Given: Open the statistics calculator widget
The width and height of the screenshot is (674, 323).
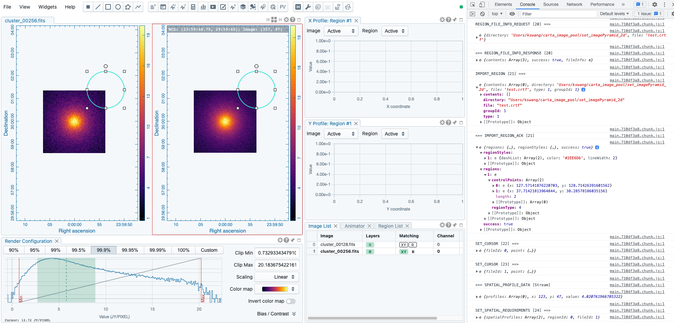Looking at the screenshot, I should tap(193, 7).
